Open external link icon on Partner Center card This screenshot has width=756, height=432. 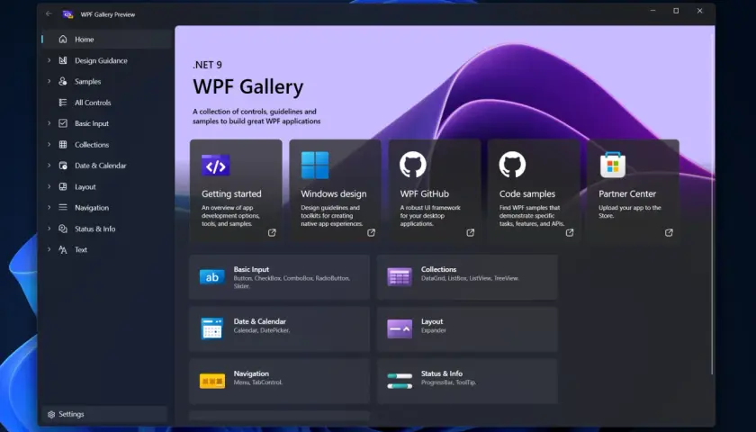pos(670,232)
